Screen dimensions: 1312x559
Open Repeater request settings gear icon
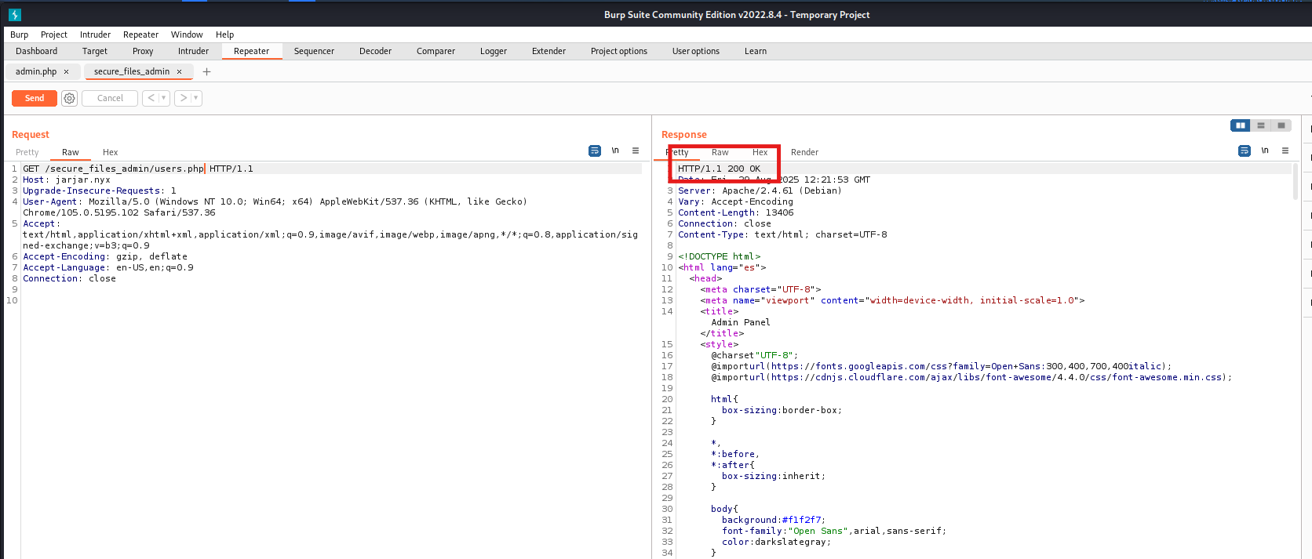[69, 98]
